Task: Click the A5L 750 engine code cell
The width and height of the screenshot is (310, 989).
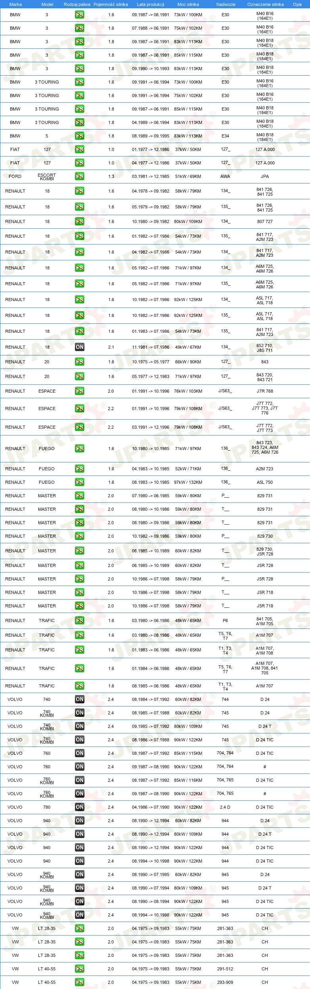Action: [x=265, y=482]
